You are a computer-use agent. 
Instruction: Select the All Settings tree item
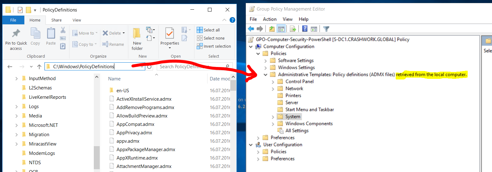pos(293,131)
